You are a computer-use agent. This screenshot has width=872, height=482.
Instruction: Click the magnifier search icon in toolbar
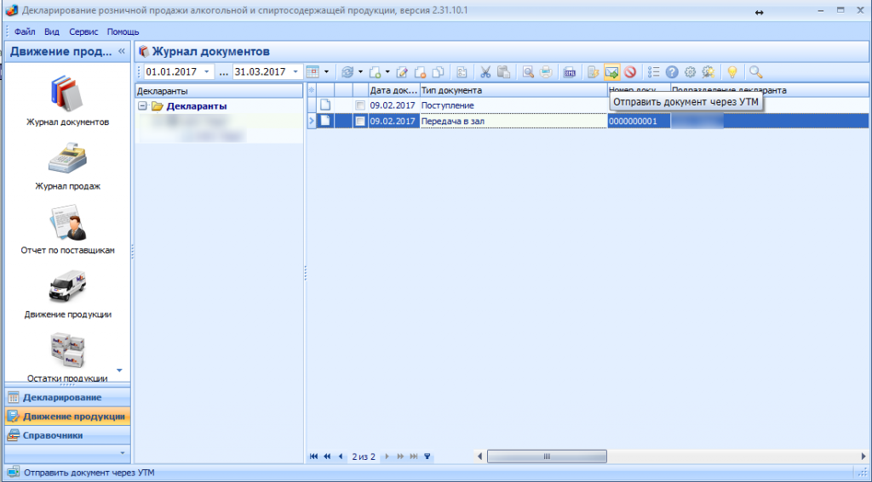pyautogui.click(x=755, y=72)
